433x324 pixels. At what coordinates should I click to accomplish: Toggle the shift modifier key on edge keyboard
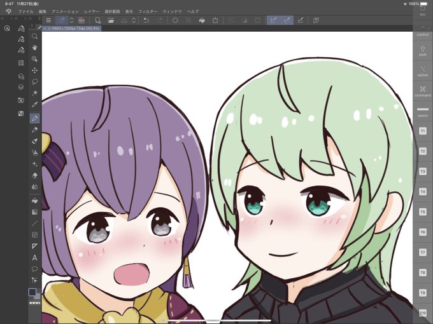pos(423,51)
